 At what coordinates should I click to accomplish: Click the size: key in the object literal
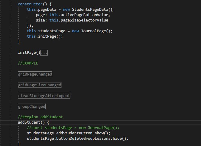[41, 20]
